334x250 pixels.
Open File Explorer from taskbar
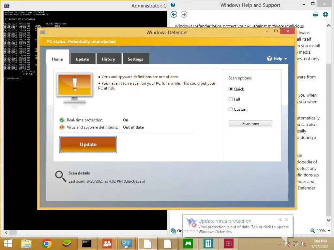(x=26, y=243)
